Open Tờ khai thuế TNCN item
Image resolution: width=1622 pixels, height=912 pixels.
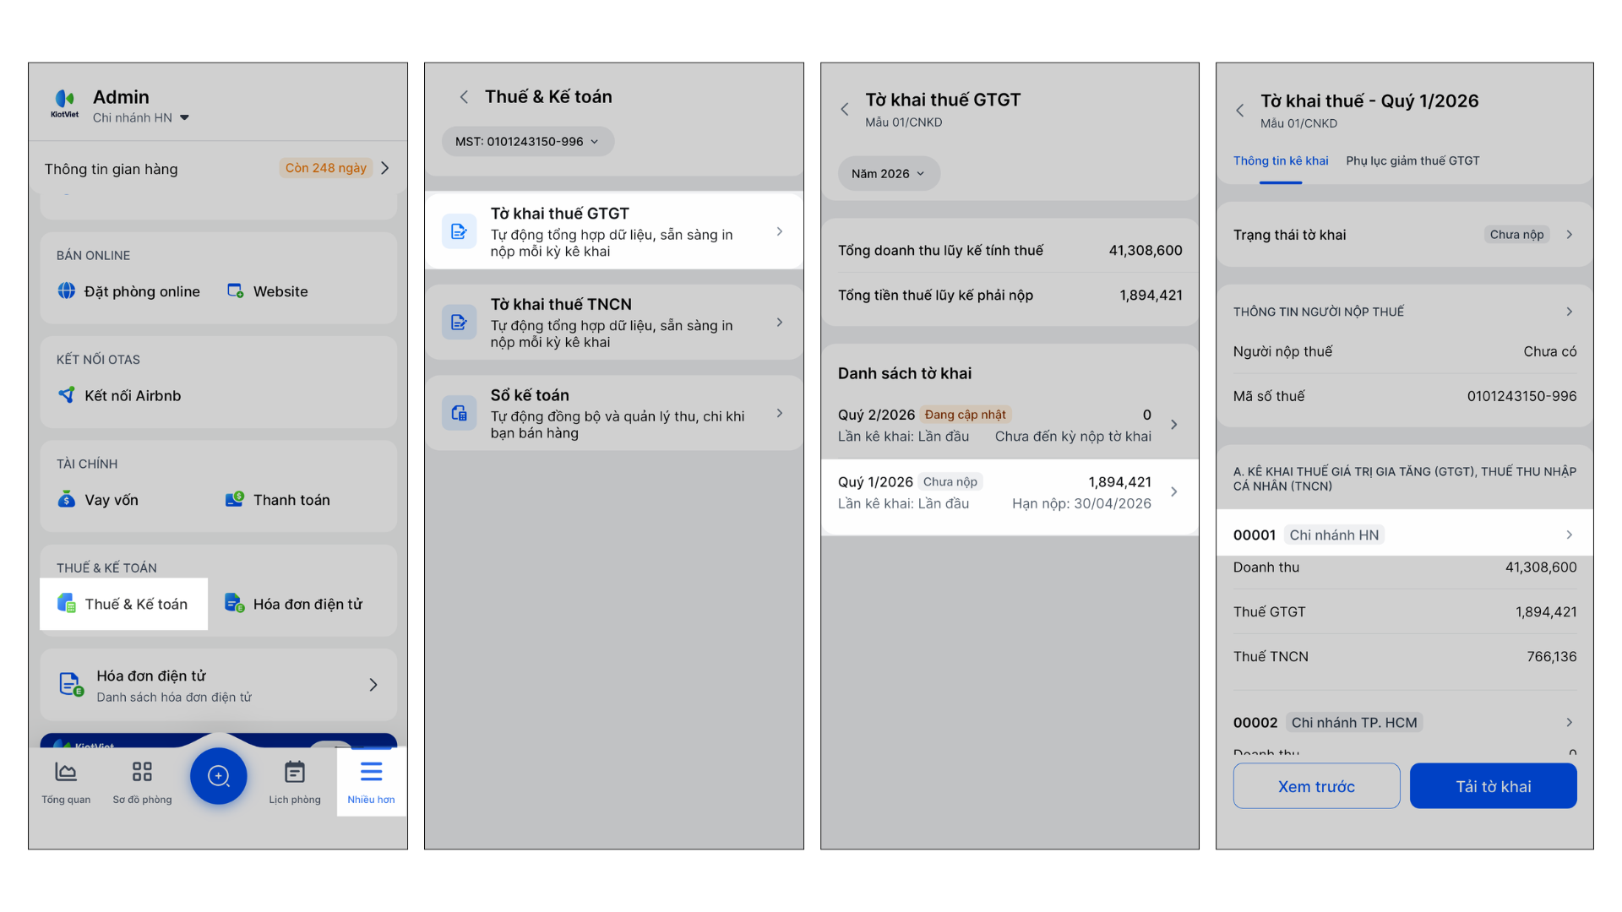click(613, 323)
